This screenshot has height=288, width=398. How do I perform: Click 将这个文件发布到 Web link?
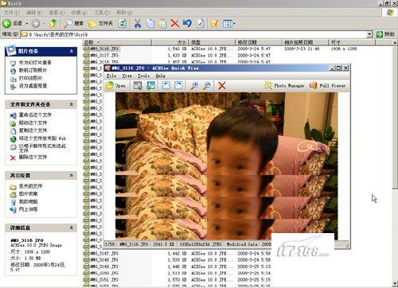coord(42,138)
